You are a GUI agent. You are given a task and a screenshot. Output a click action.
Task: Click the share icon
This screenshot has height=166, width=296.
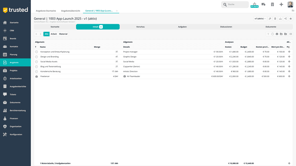(x=285, y=18)
